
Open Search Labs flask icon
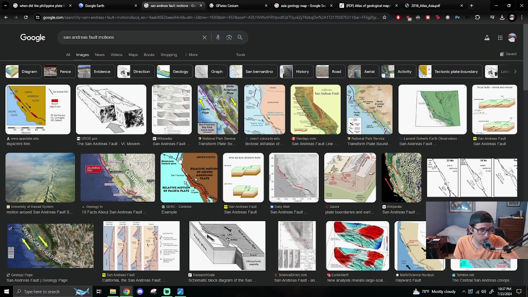[x=487, y=38]
